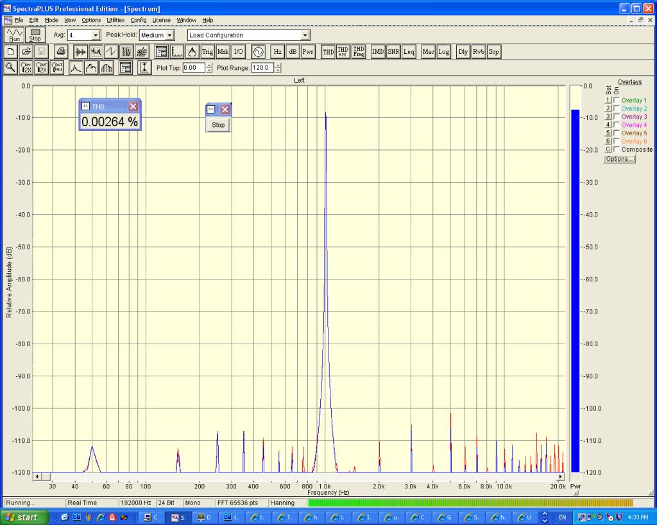Click the SNR toolbar button
Viewport: 657px width, 525px height.
(x=393, y=52)
